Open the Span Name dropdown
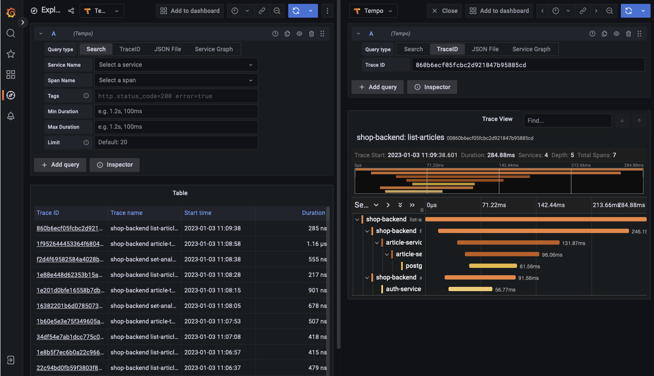 click(x=176, y=80)
